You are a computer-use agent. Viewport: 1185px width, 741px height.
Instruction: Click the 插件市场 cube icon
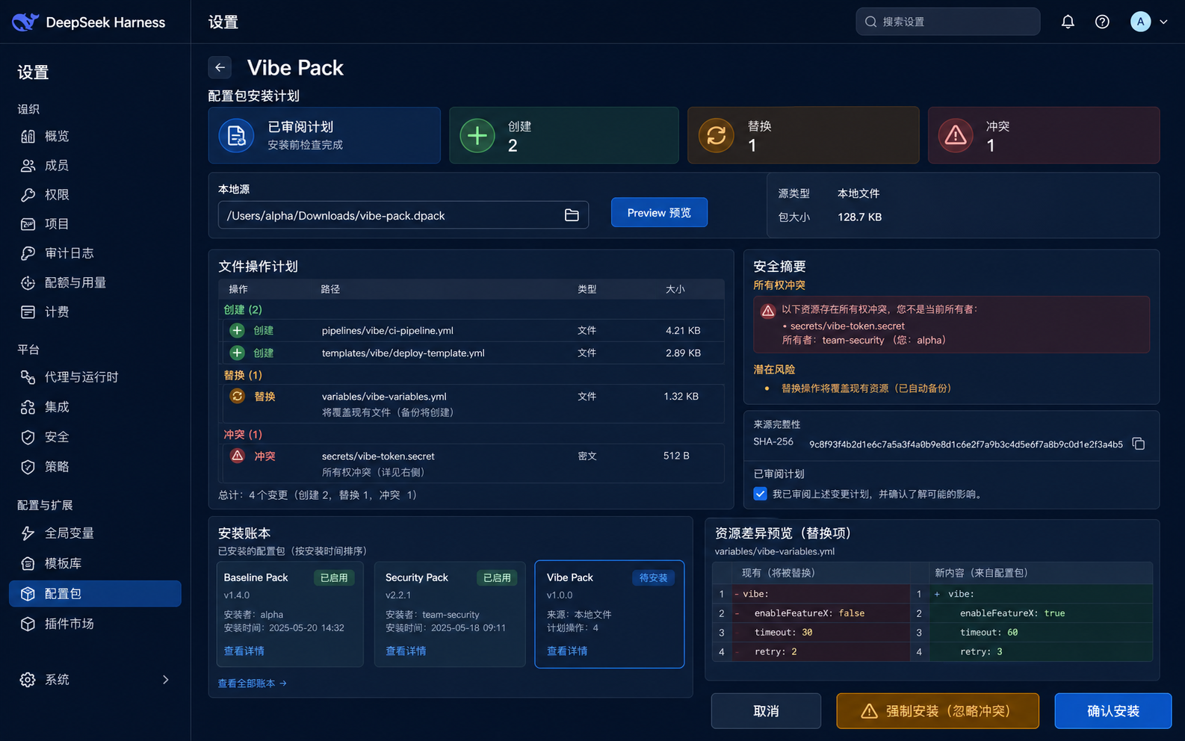(x=28, y=624)
